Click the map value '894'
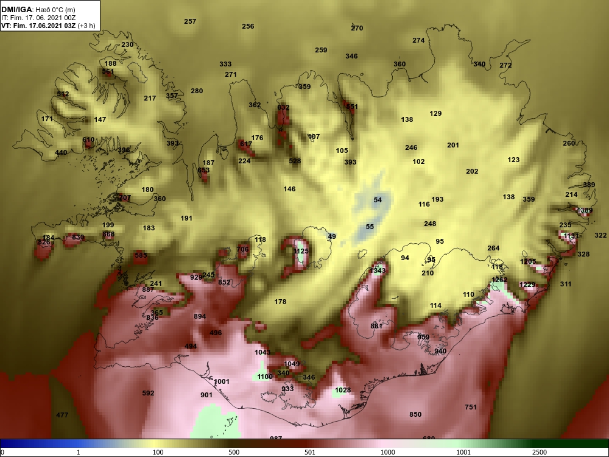Screen dimensions: 609x457 click(x=200, y=317)
